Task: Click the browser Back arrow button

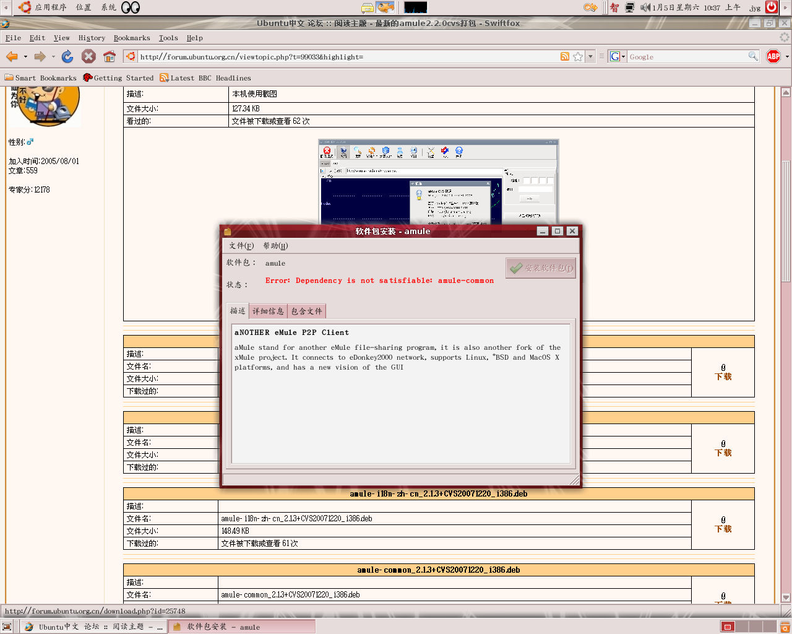Action: pyautogui.click(x=12, y=57)
